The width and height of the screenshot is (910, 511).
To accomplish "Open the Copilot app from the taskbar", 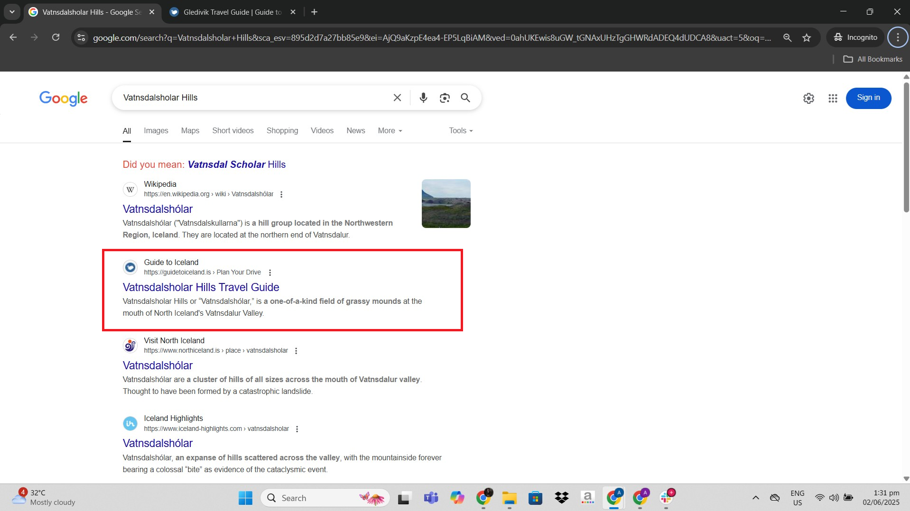I will click(x=457, y=498).
